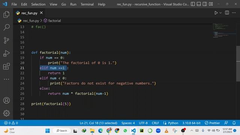
Task: Open the Source Control view
Action: tap(6, 40)
